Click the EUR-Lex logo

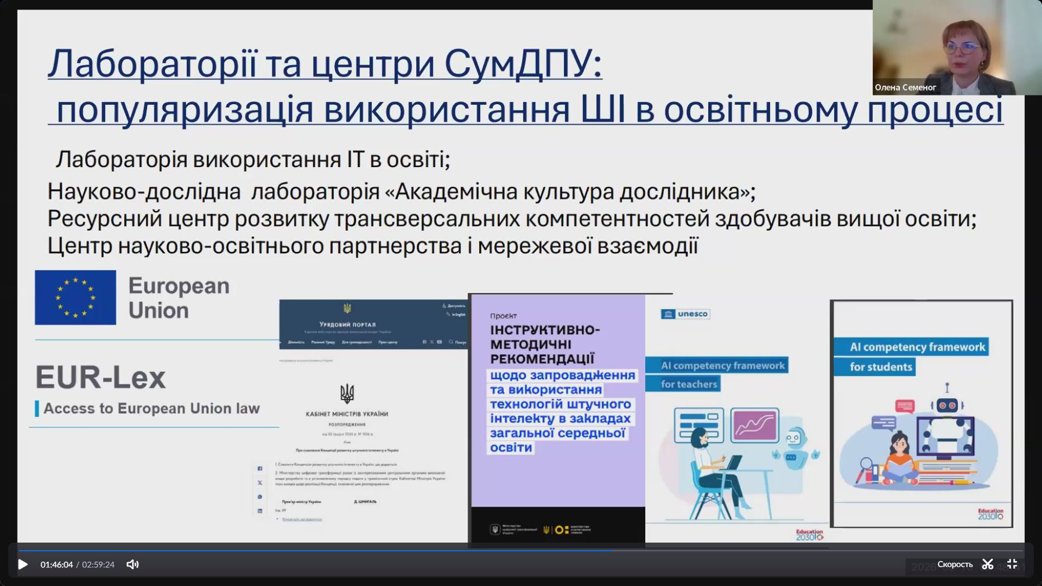pos(100,378)
